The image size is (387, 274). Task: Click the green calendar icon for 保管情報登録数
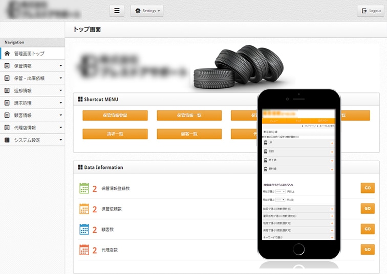tap(84, 188)
